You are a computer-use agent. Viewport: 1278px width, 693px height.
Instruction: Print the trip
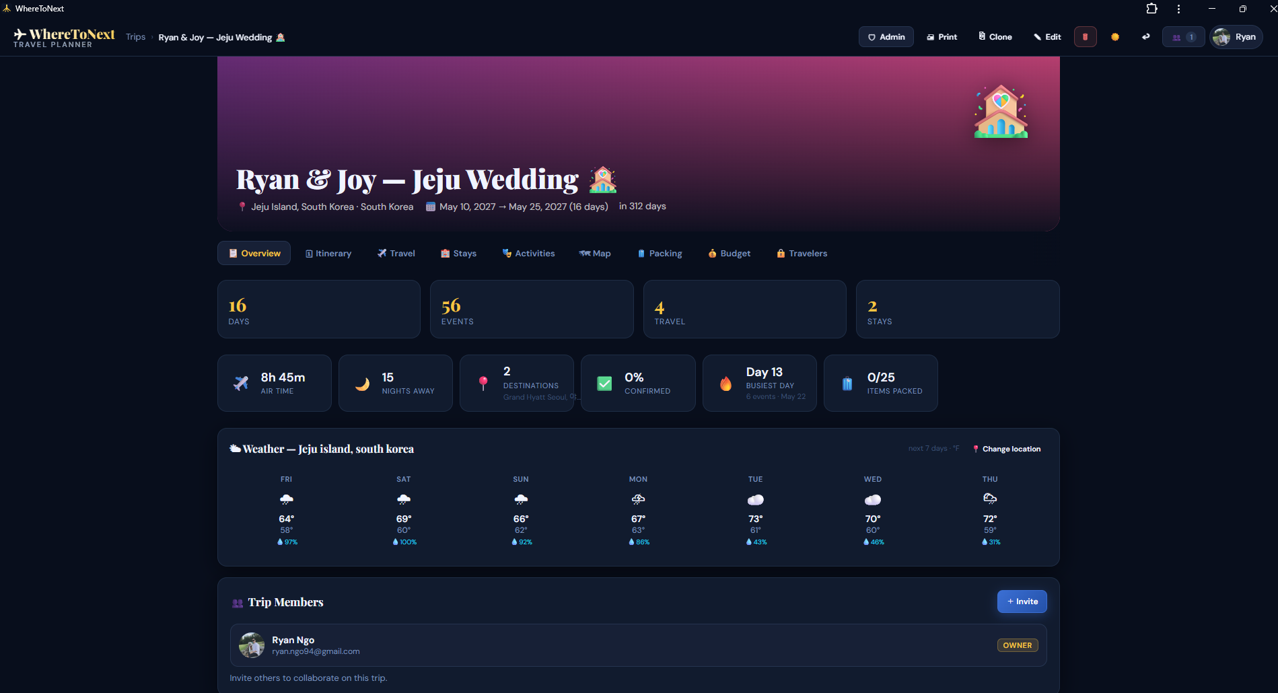[942, 37]
